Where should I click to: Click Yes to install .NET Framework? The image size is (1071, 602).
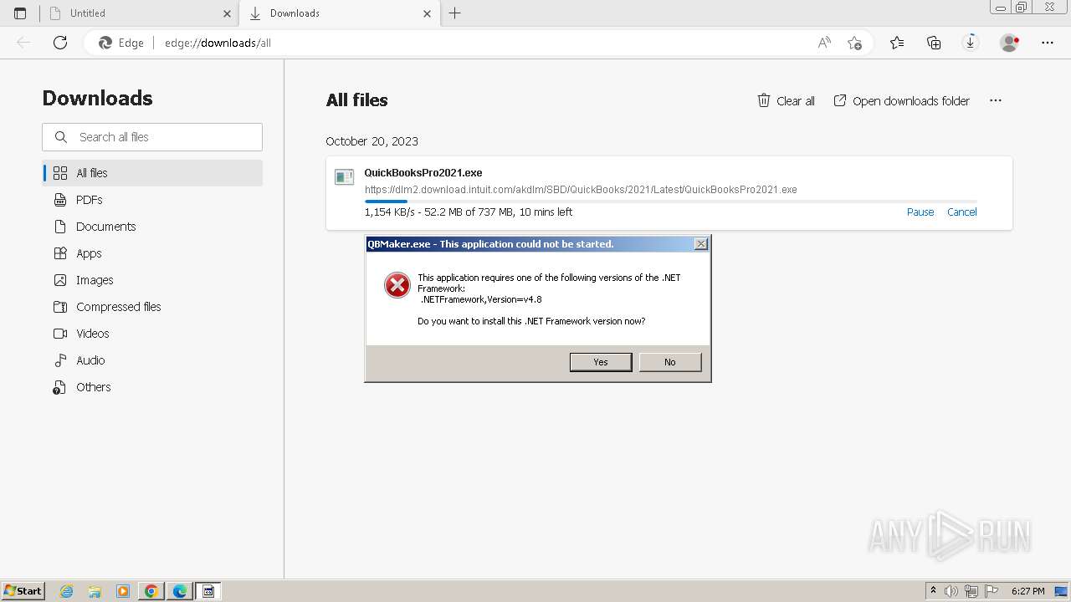[601, 362]
